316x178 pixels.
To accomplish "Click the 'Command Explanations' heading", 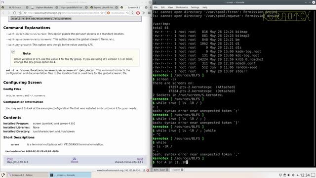I will pos(27,28).
